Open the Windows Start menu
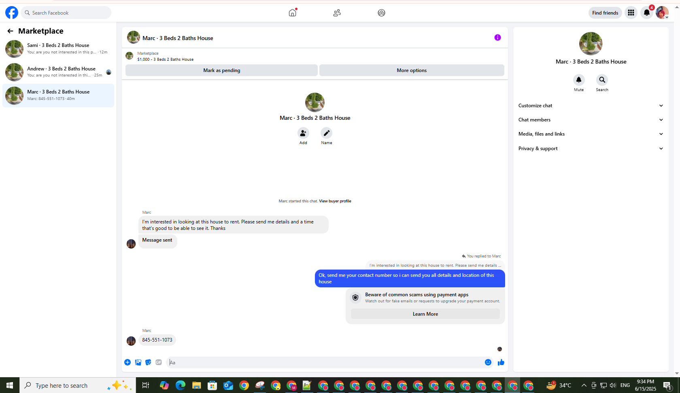Image resolution: width=680 pixels, height=393 pixels. (x=10, y=385)
